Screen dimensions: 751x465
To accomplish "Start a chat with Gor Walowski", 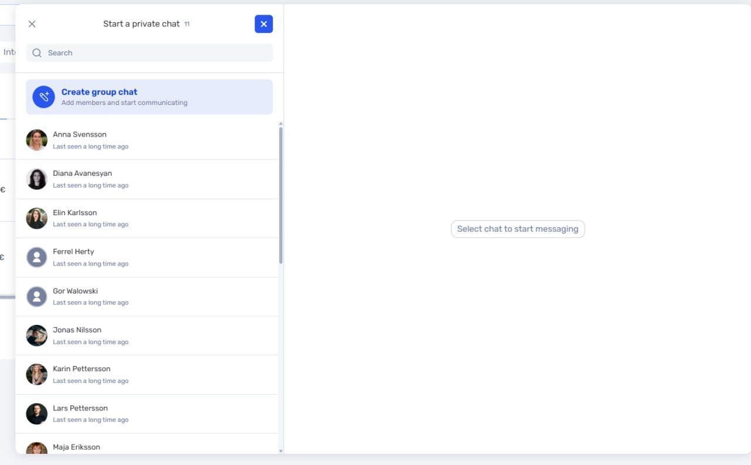I will click(147, 297).
